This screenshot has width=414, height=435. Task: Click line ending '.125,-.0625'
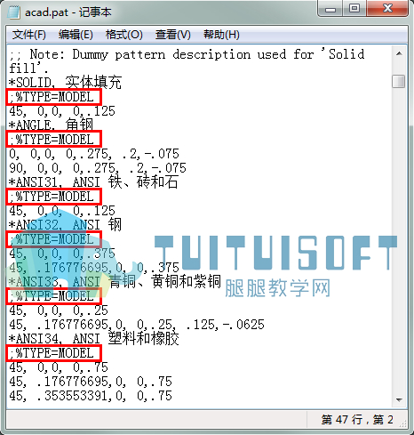pos(137,325)
